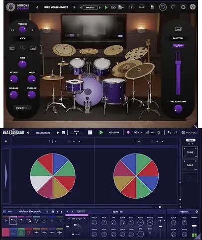Redo action in MINDst Drums
The height and width of the screenshot is (240, 202).
coord(173,7)
